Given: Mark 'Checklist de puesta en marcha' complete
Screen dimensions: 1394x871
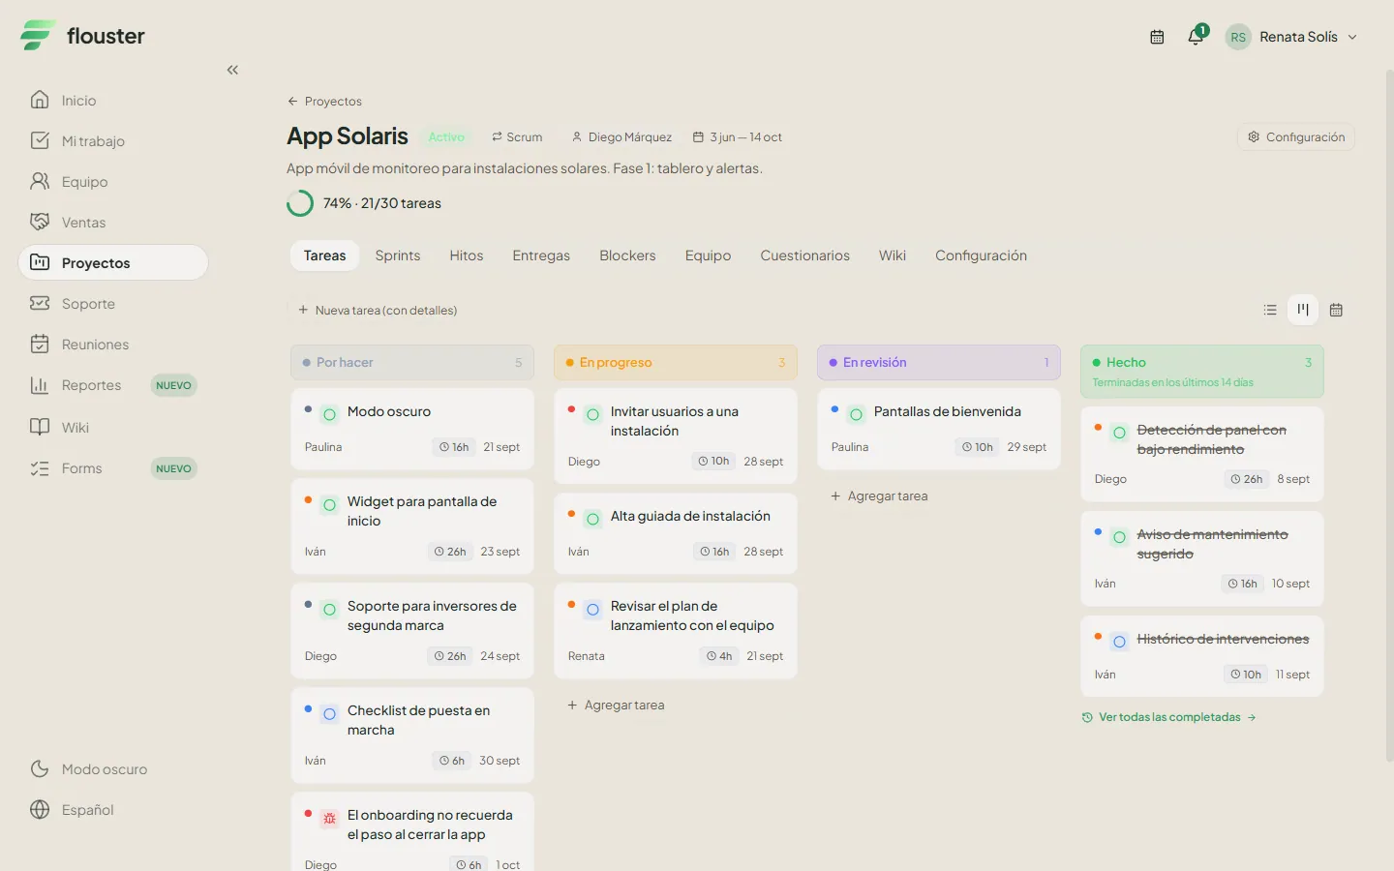Looking at the screenshot, I should pos(329,713).
